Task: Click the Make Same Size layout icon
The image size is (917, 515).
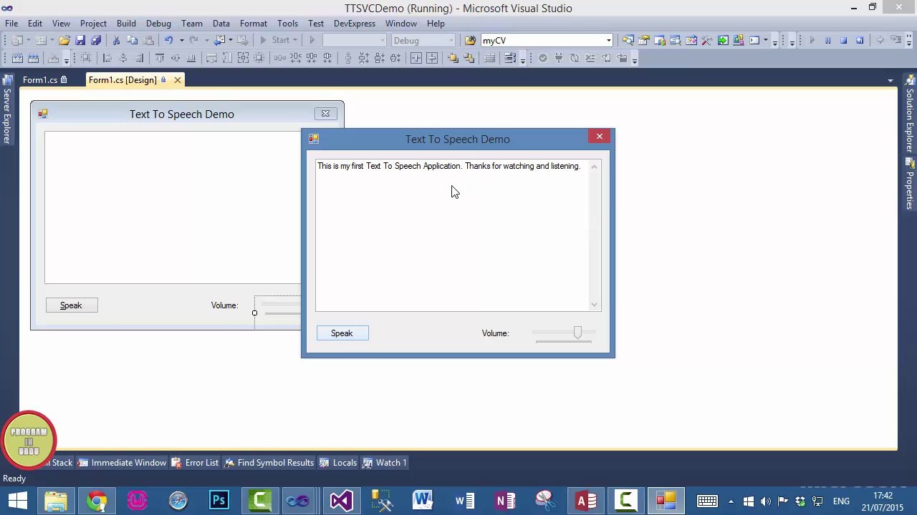Action: [x=243, y=58]
